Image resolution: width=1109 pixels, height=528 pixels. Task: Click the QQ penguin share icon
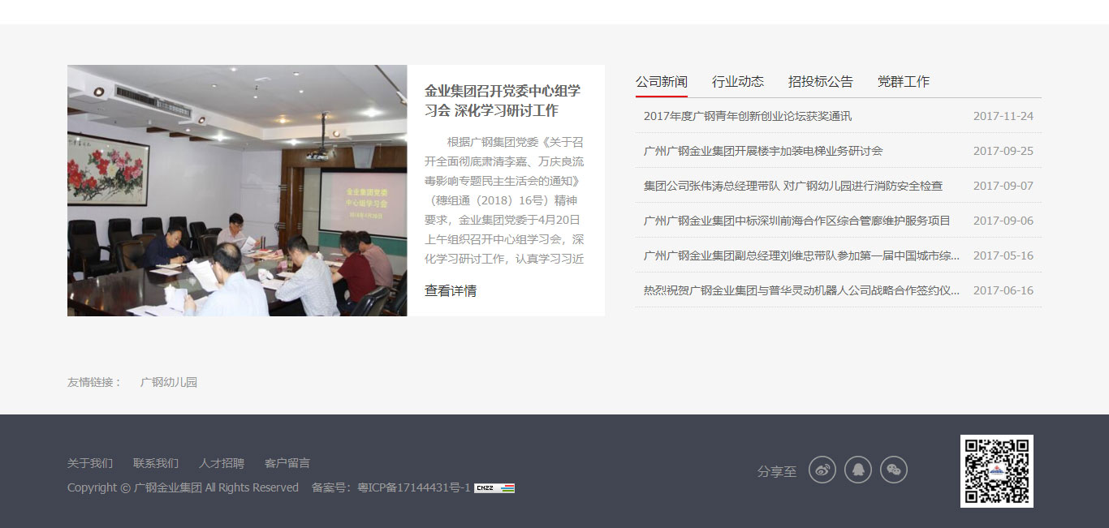click(x=858, y=470)
